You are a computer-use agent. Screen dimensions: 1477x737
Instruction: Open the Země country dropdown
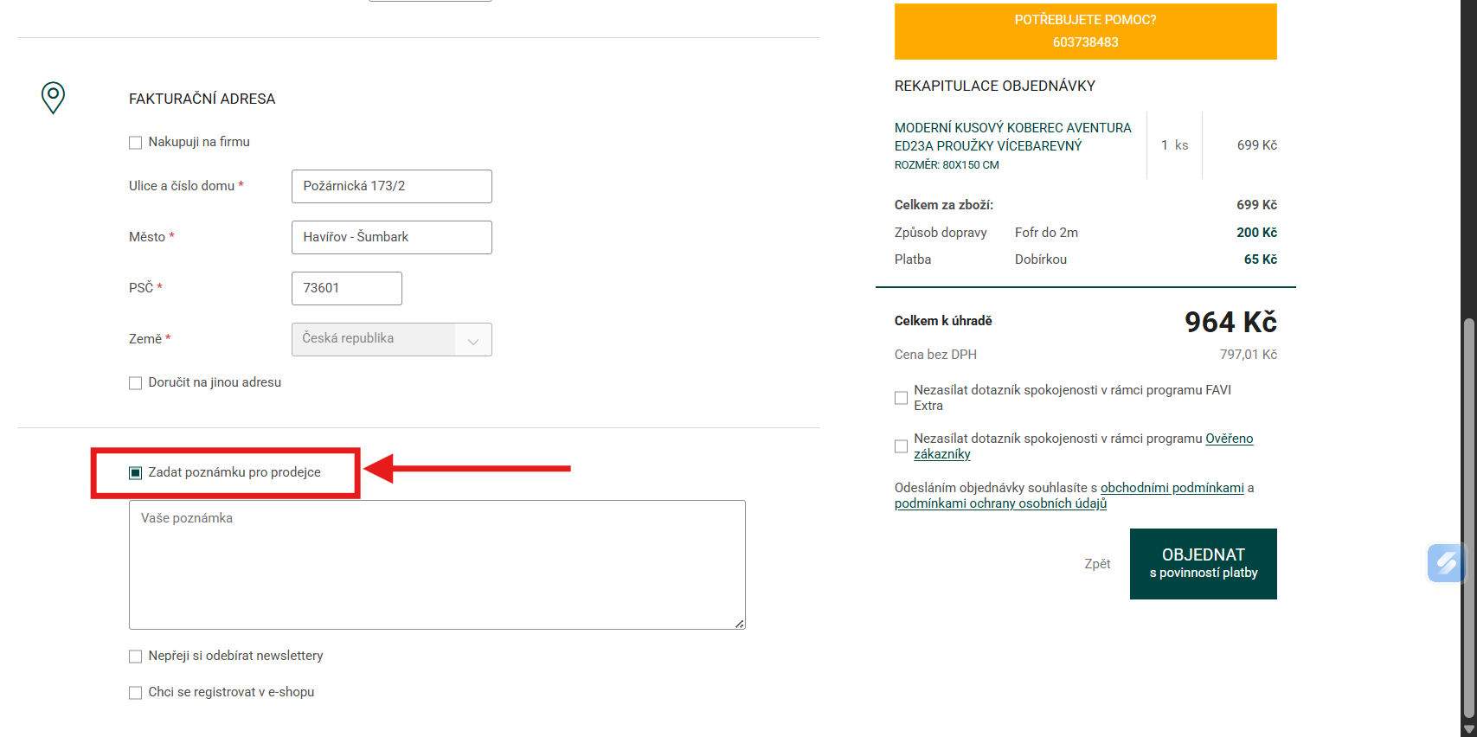(x=391, y=339)
